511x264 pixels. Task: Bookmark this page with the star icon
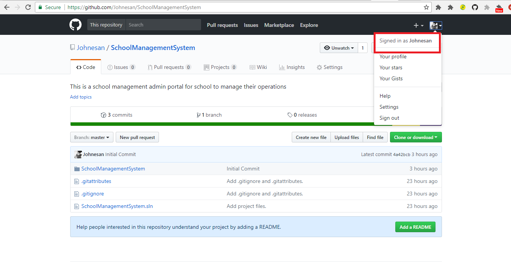[x=426, y=7]
